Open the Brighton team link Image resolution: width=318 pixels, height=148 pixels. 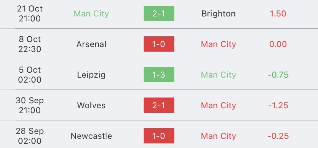219,14
